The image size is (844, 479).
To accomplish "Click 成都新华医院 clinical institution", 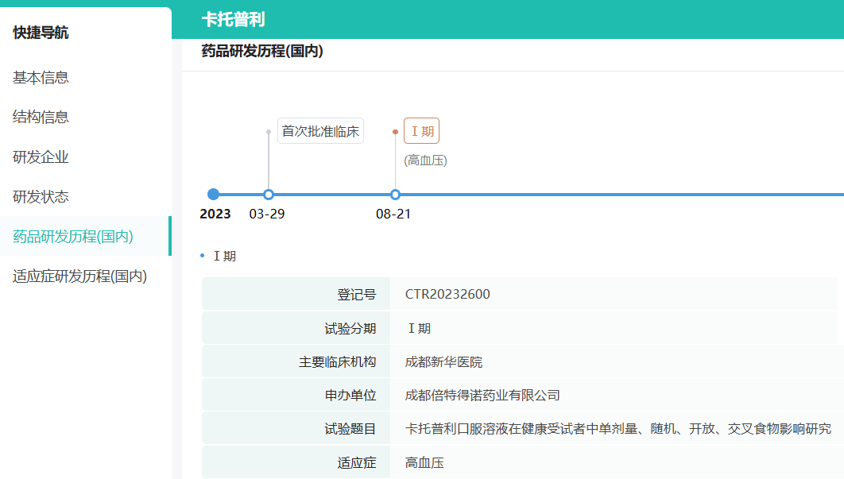I will [x=443, y=362].
